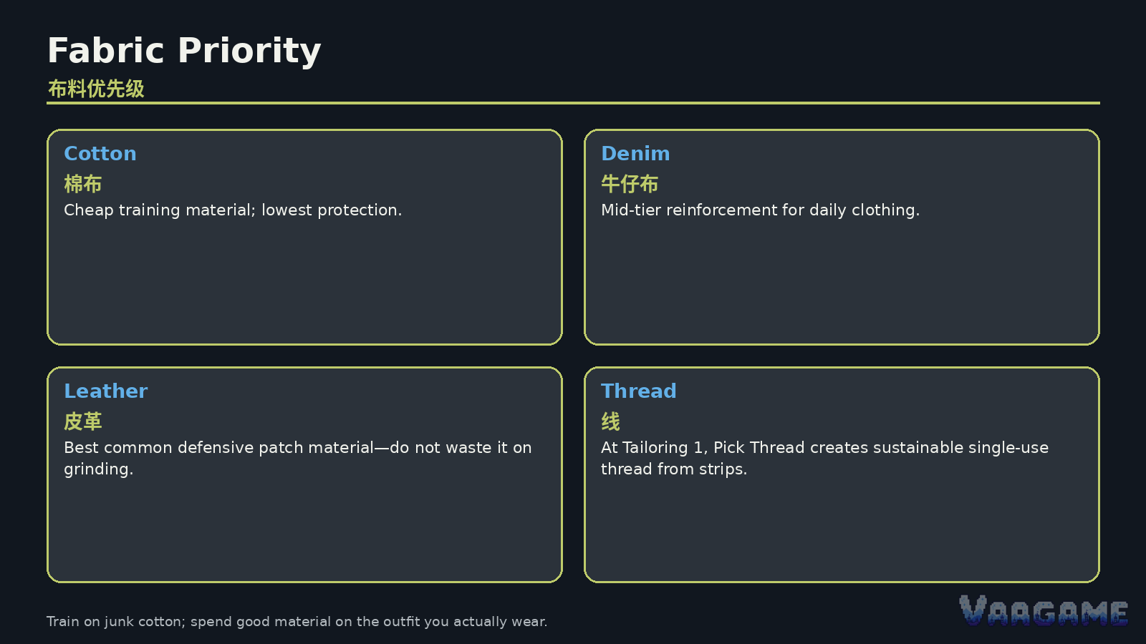
Task: Click the Chinese label 牛仔布
Action: click(x=630, y=184)
